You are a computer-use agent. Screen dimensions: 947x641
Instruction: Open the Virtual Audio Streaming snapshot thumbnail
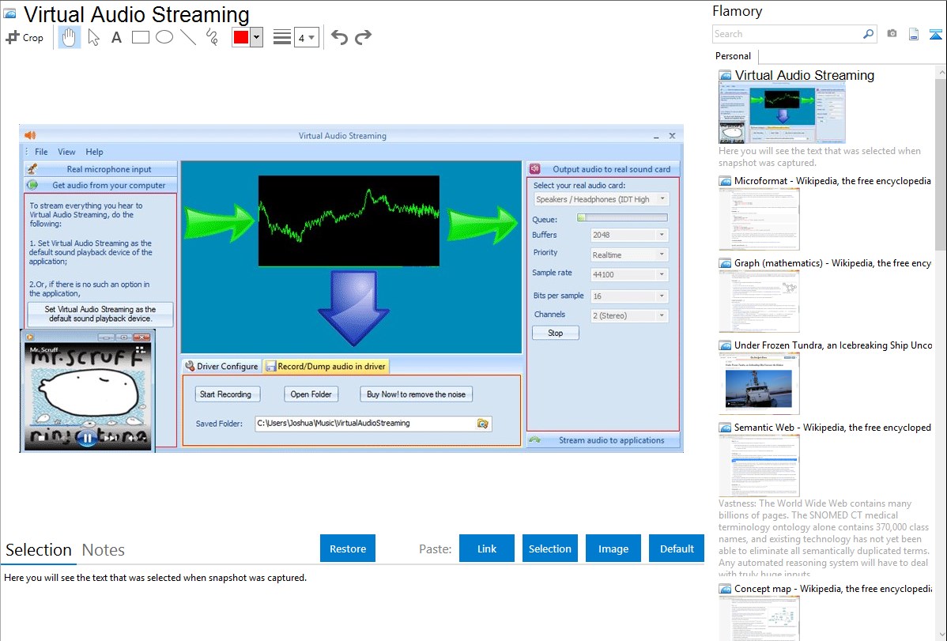pos(782,114)
